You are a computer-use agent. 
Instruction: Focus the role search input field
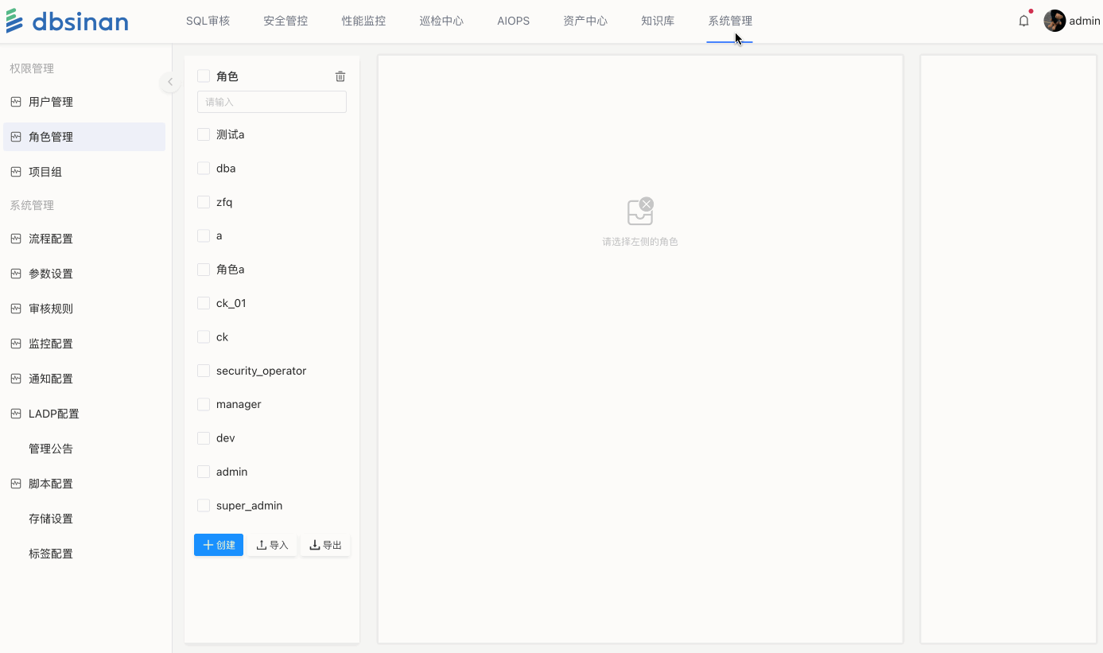click(271, 102)
